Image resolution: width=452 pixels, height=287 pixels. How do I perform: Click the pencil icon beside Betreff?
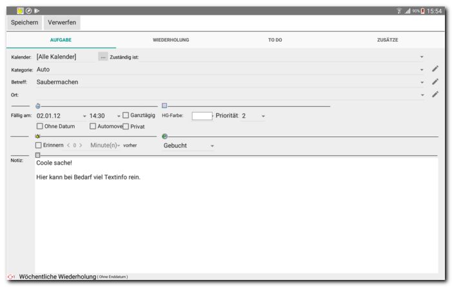[435, 82]
